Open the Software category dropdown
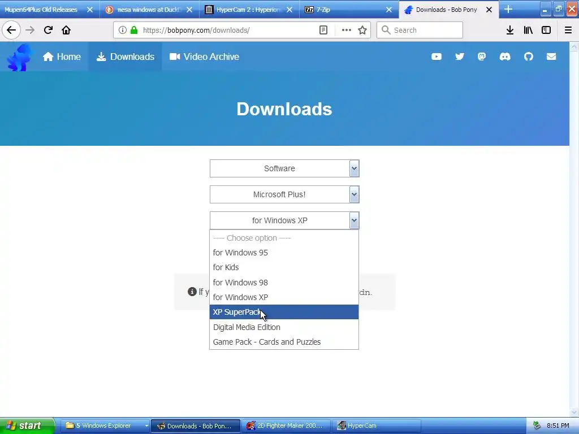The height and width of the screenshot is (434, 579). click(x=284, y=168)
